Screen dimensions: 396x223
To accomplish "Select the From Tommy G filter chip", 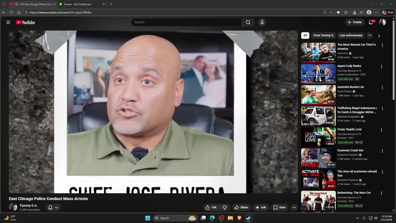I will [x=323, y=35].
